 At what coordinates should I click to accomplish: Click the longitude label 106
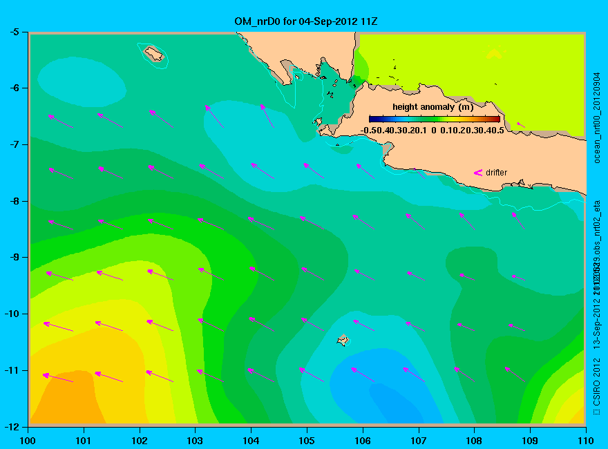click(x=363, y=441)
